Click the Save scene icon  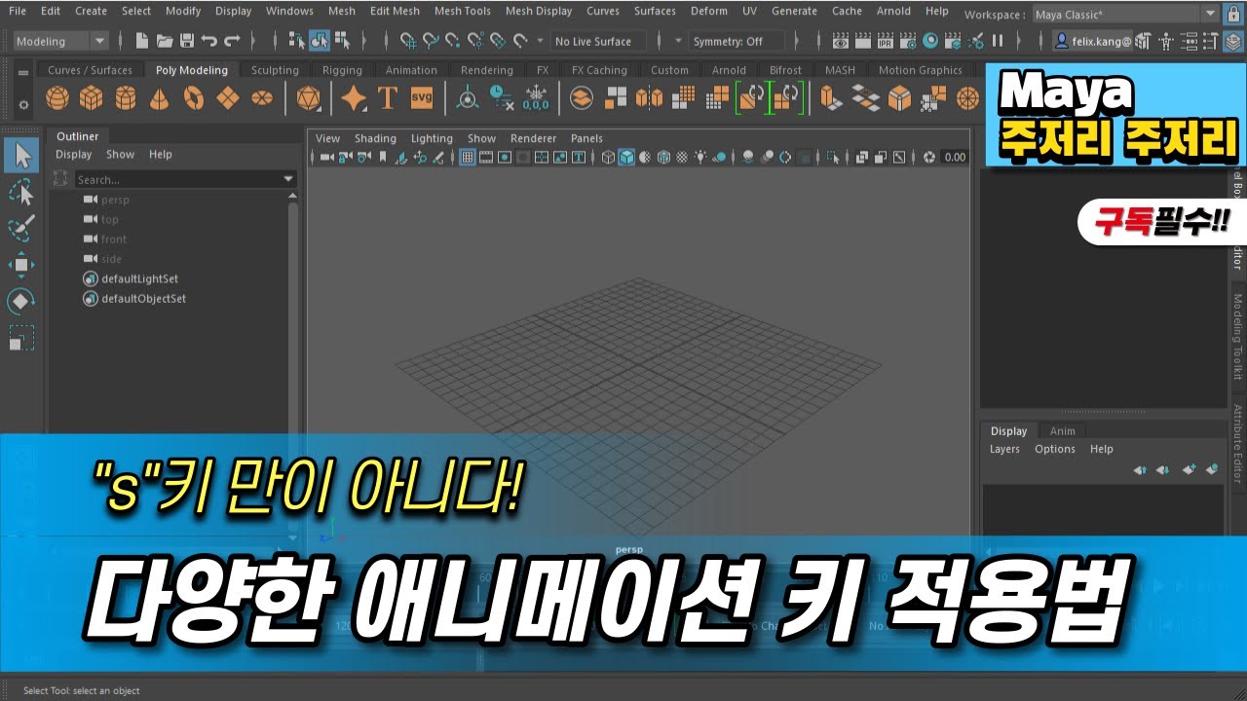[x=186, y=41]
